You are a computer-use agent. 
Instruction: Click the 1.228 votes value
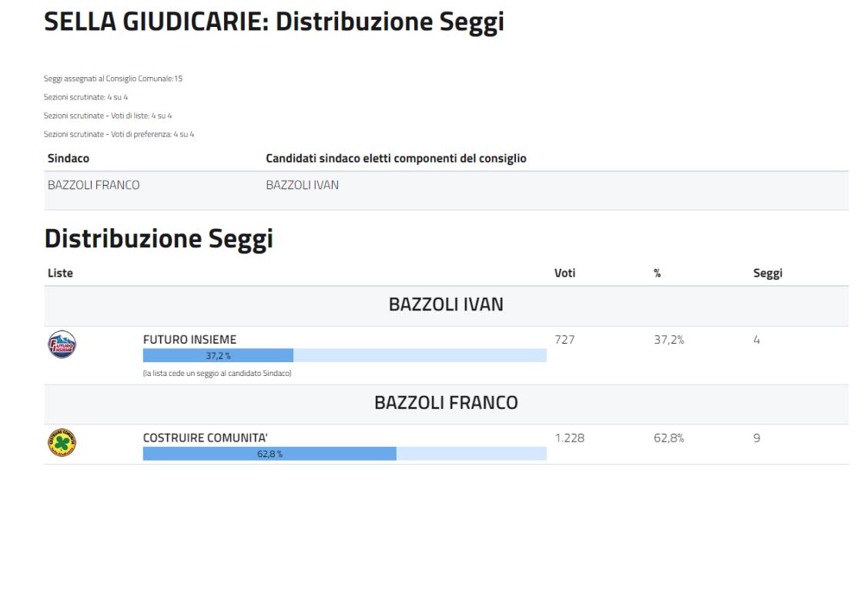coord(569,438)
